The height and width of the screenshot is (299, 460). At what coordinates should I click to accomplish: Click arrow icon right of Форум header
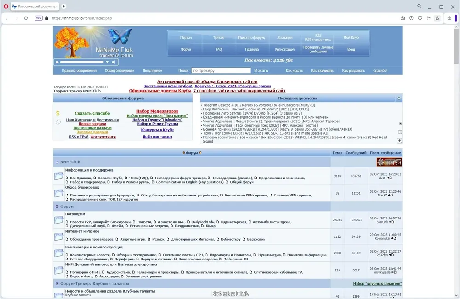pos(201,153)
